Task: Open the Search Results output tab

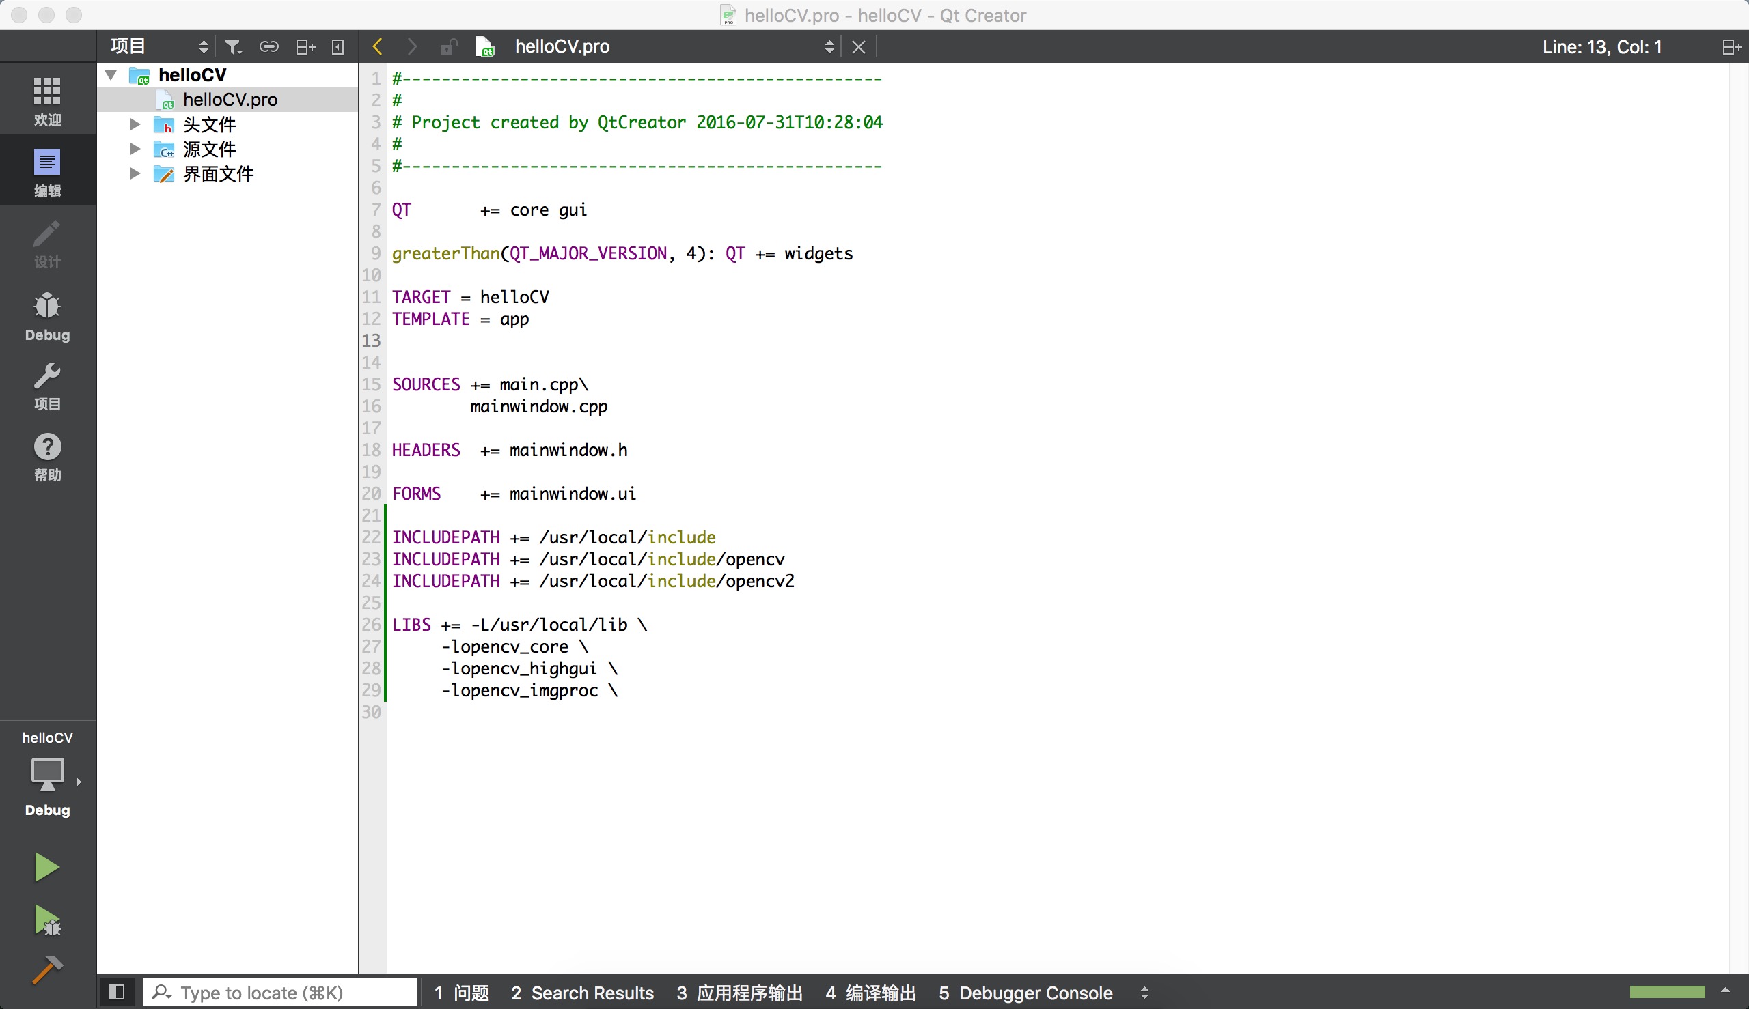Action: [x=583, y=993]
